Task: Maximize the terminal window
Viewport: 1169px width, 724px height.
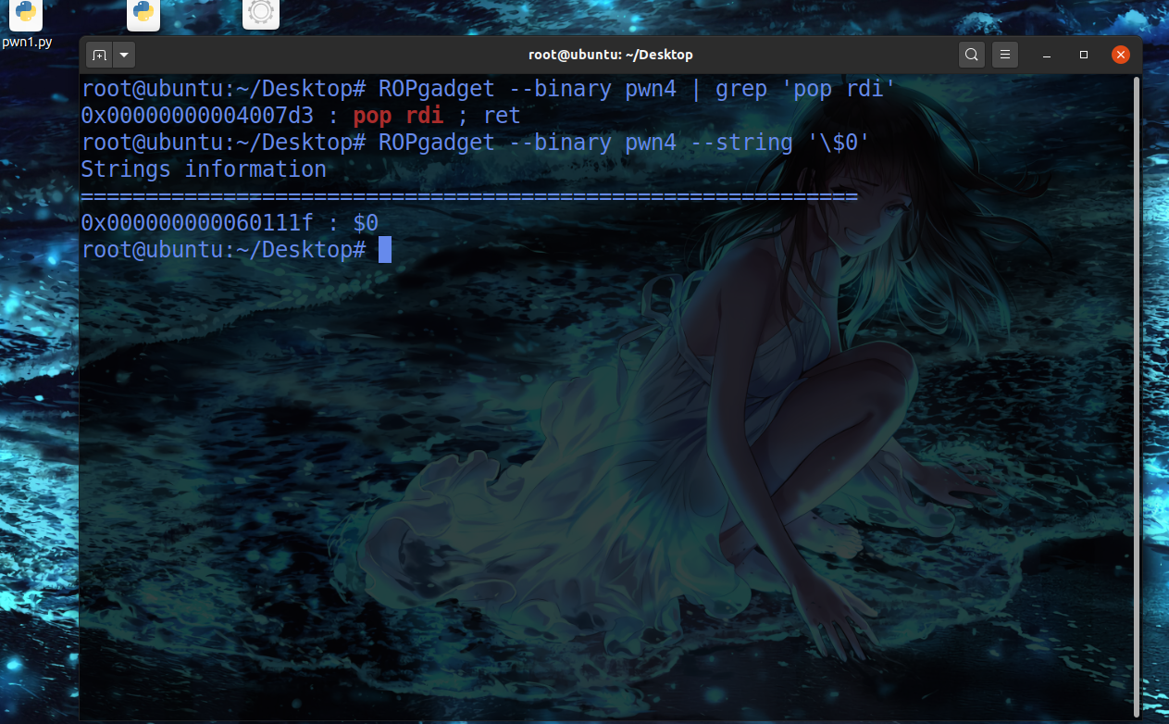Action: (x=1083, y=55)
